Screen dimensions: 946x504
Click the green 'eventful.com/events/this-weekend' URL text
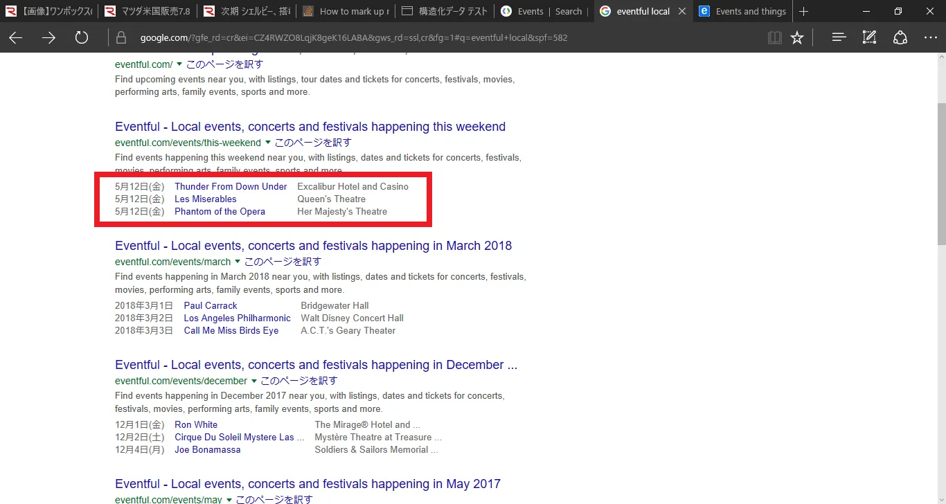click(x=188, y=143)
